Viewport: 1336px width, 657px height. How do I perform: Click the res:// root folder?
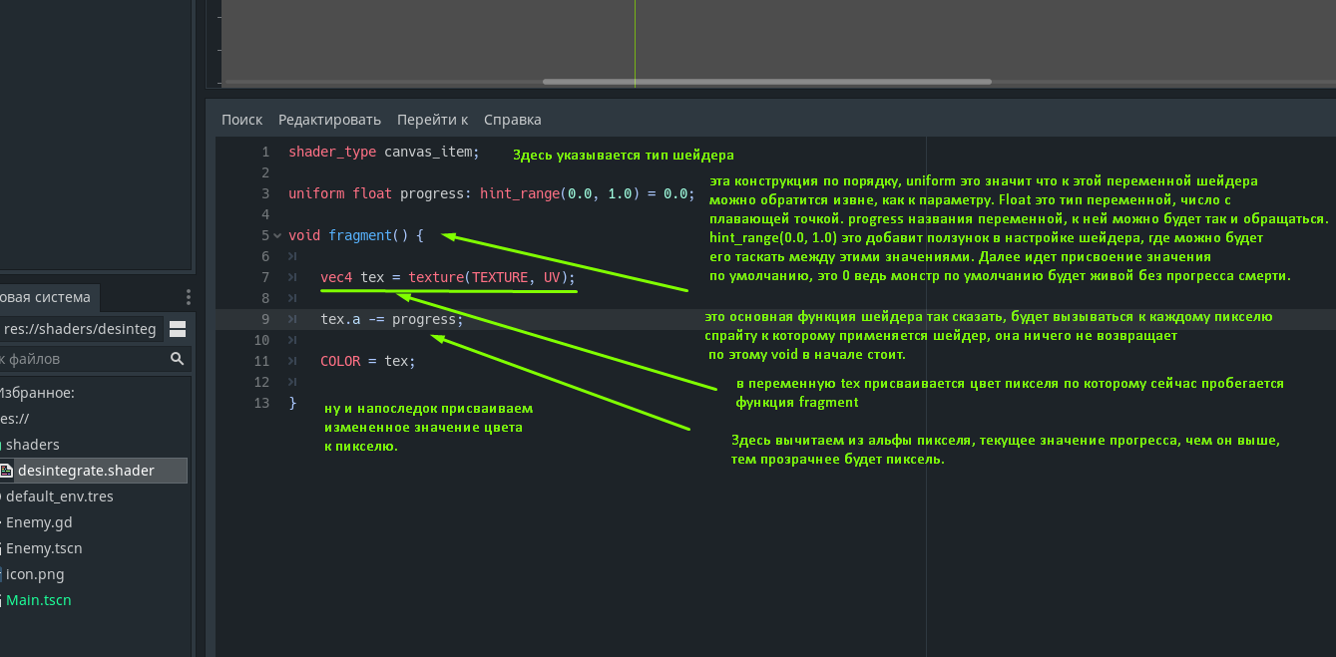[x=14, y=419]
